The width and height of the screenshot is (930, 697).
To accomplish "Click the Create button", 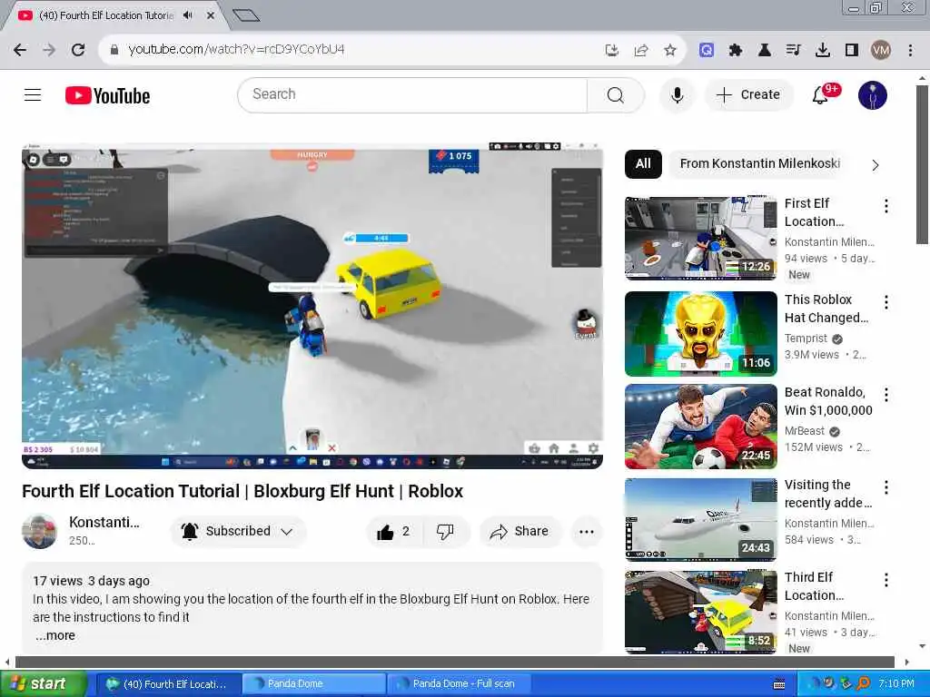I will pyautogui.click(x=748, y=94).
